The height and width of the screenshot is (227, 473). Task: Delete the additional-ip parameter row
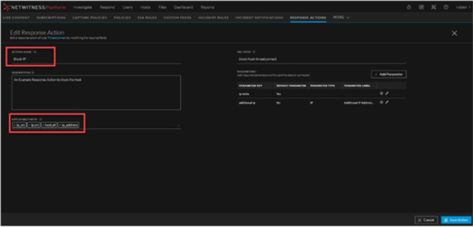[x=381, y=102]
